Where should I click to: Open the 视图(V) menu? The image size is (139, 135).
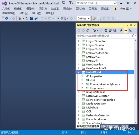pyautogui.click(x=30, y=9)
